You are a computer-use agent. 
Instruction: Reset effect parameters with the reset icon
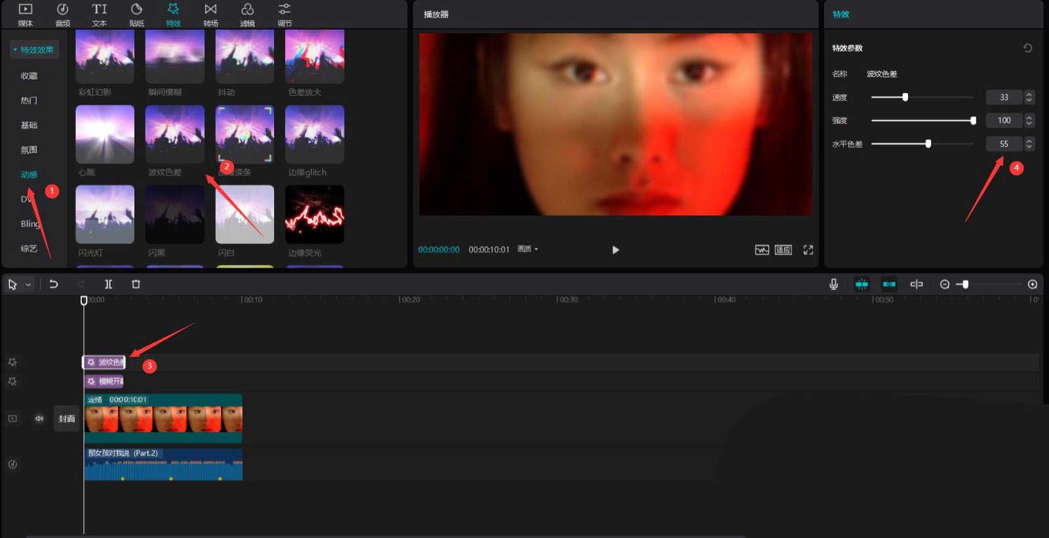click(x=1027, y=48)
